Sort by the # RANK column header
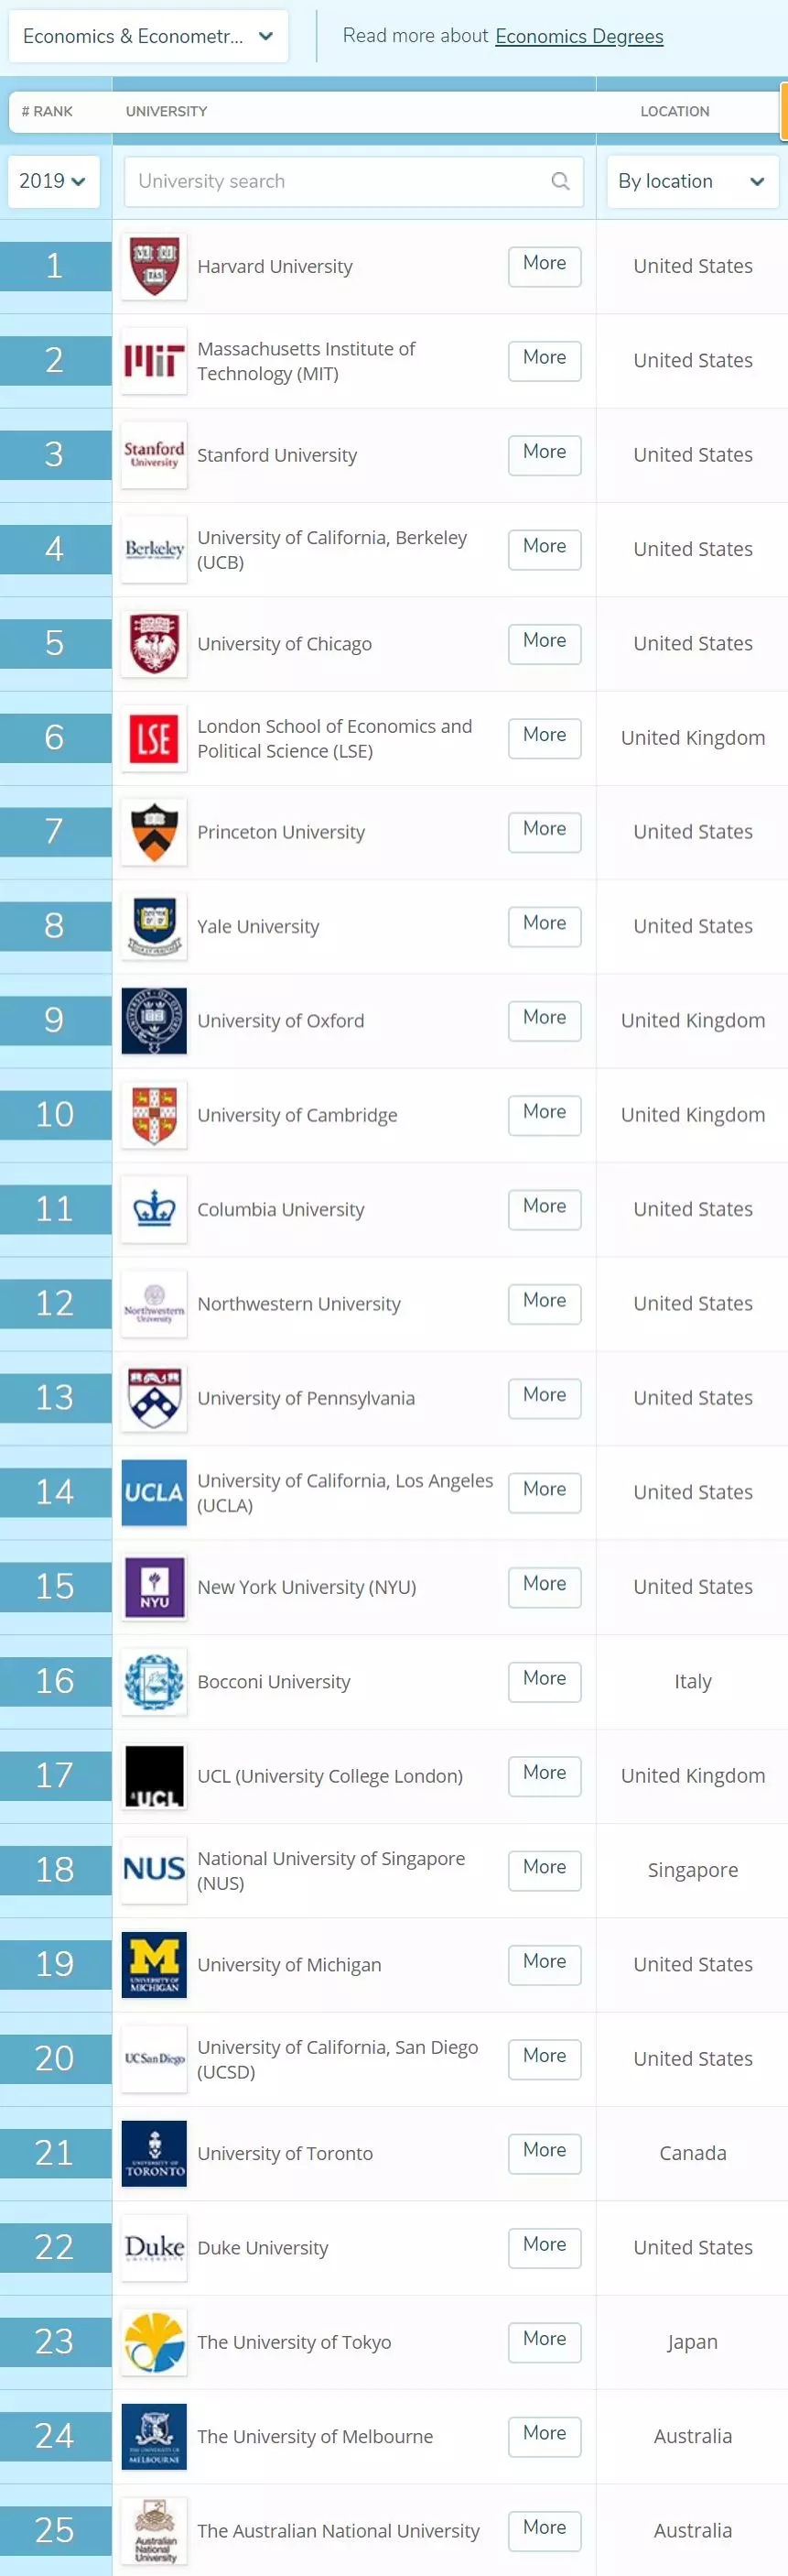788x2576 pixels. (47, 112)
